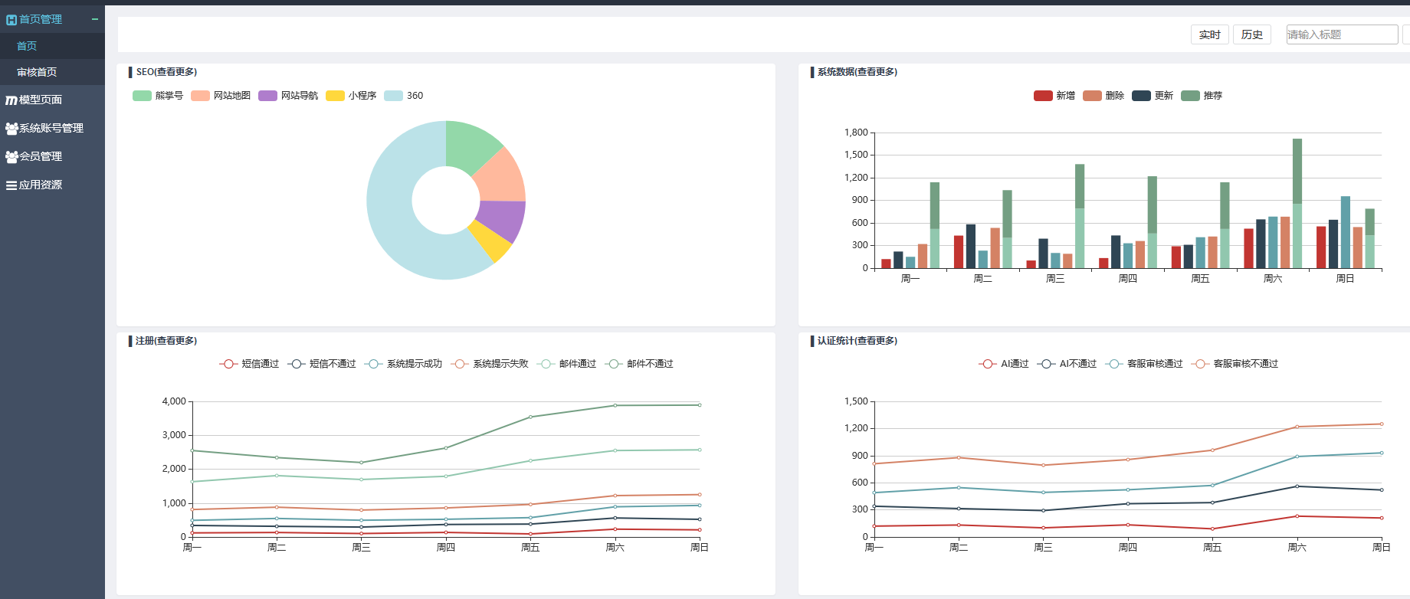Toggle the AI不通过 line legend
Screen dimensions: 1410x599
1067,364
